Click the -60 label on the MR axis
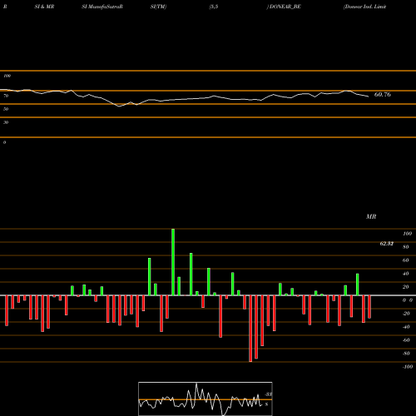 tap(406, 340)
